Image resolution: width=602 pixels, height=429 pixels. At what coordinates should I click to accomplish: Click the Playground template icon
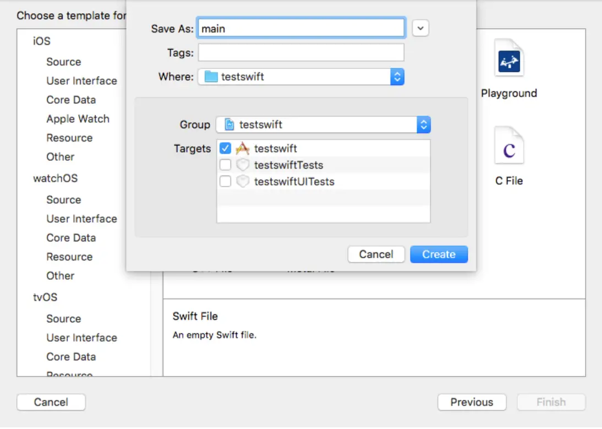click(x=508, y=58)
